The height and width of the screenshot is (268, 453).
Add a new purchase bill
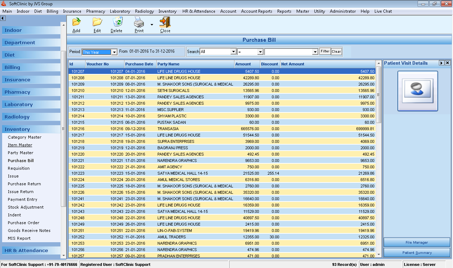coord(76,24)
